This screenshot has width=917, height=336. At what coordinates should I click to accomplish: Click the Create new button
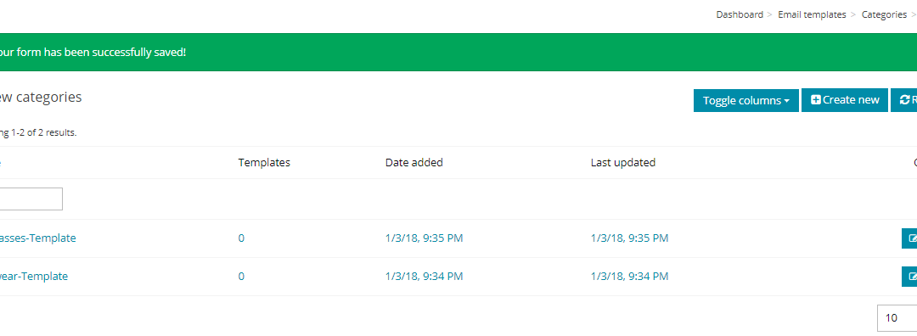click(845, 100)
